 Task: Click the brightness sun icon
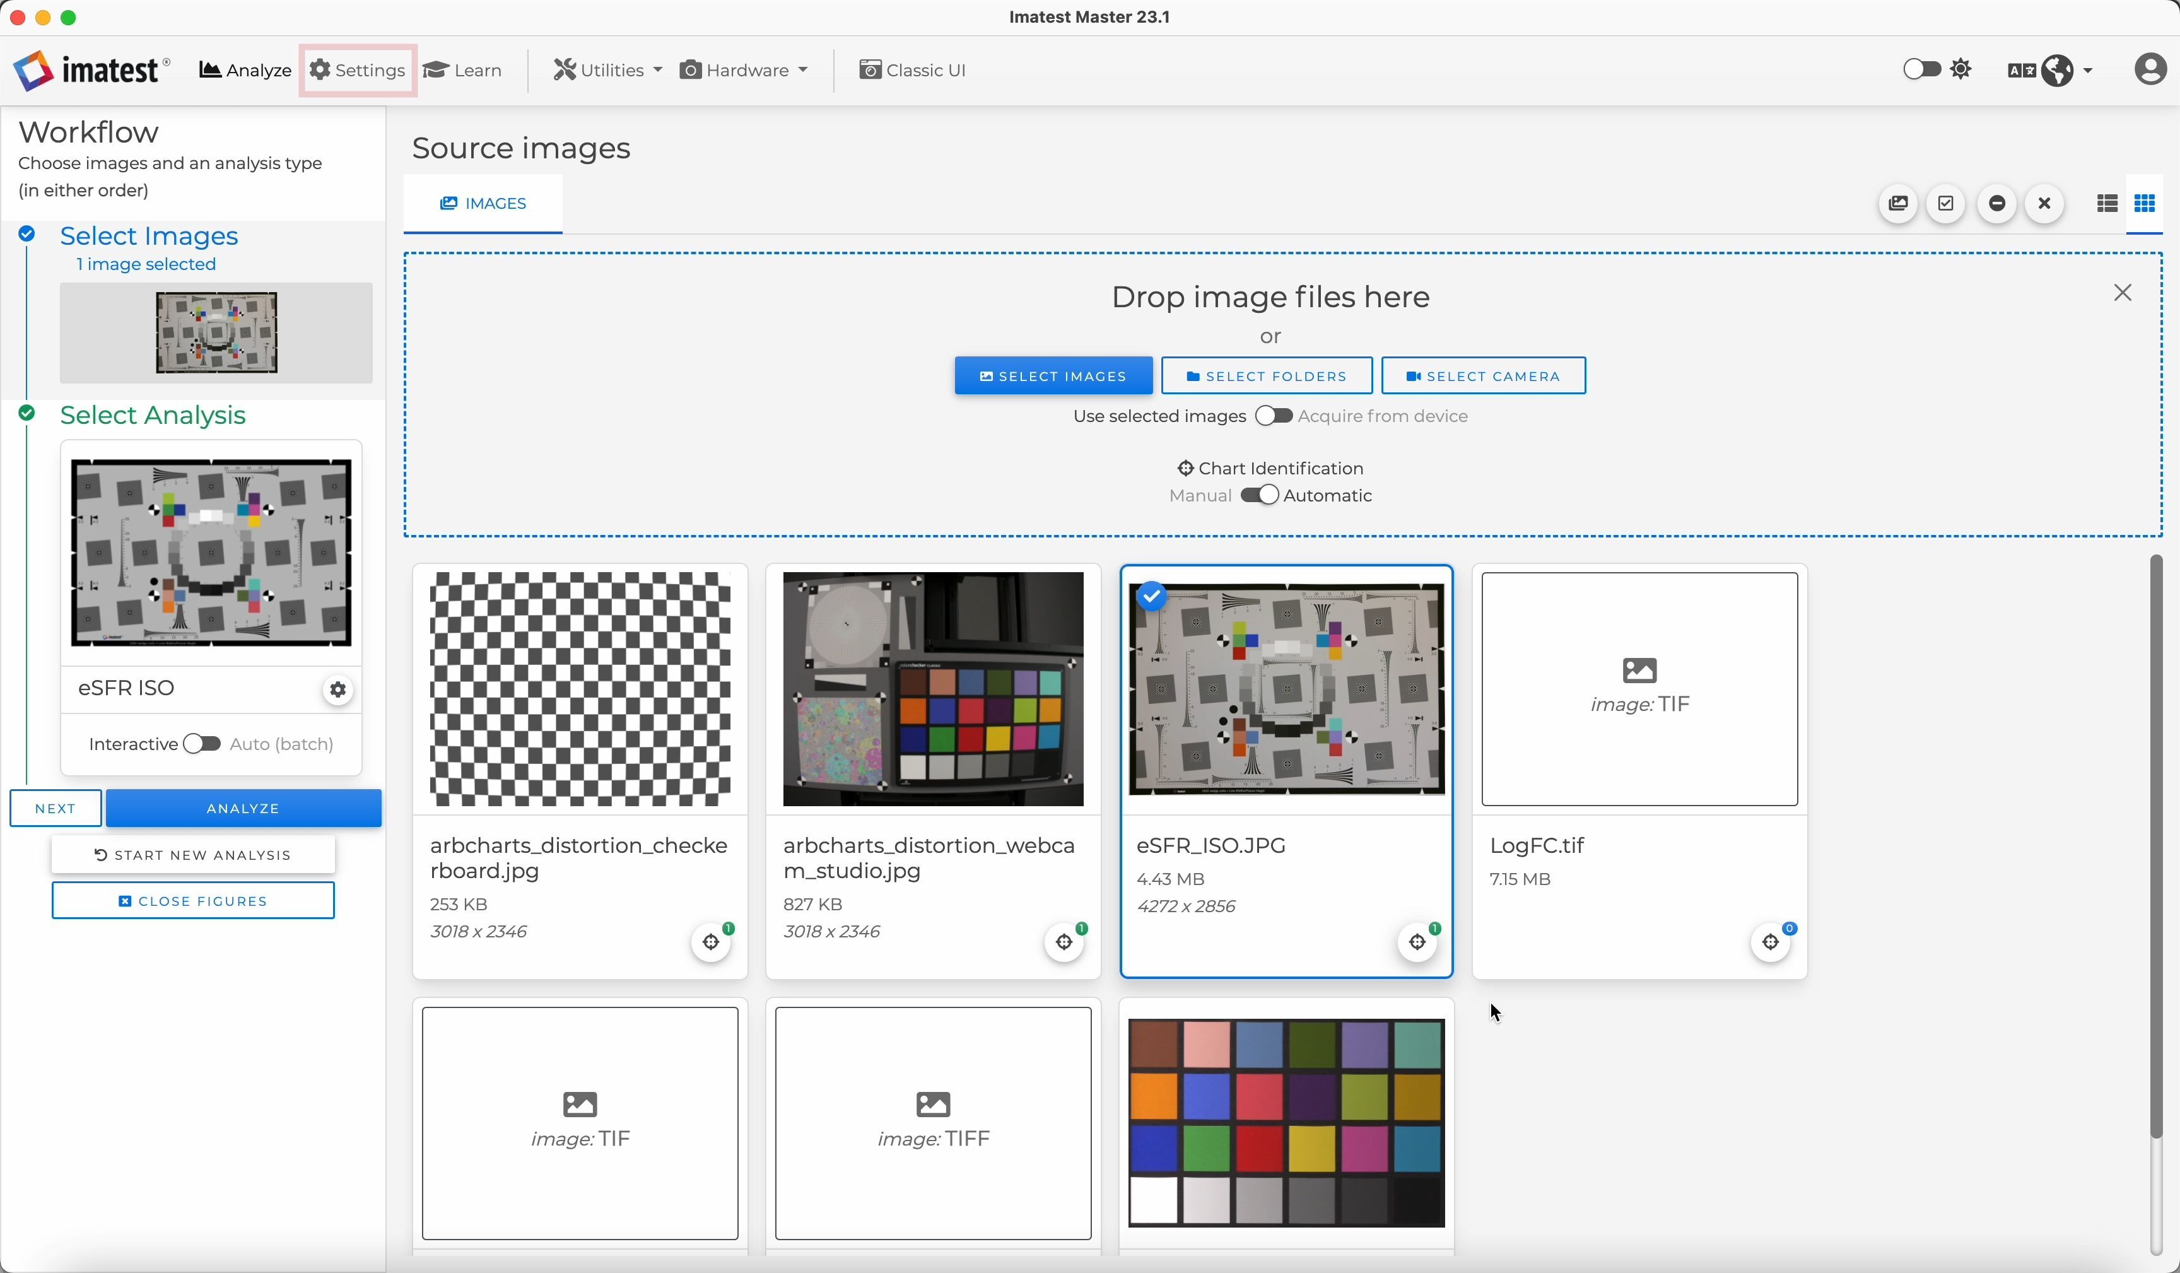point(1961,69)
